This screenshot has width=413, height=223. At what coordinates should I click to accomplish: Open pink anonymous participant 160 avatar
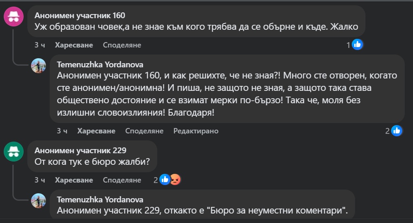[14, 16]
